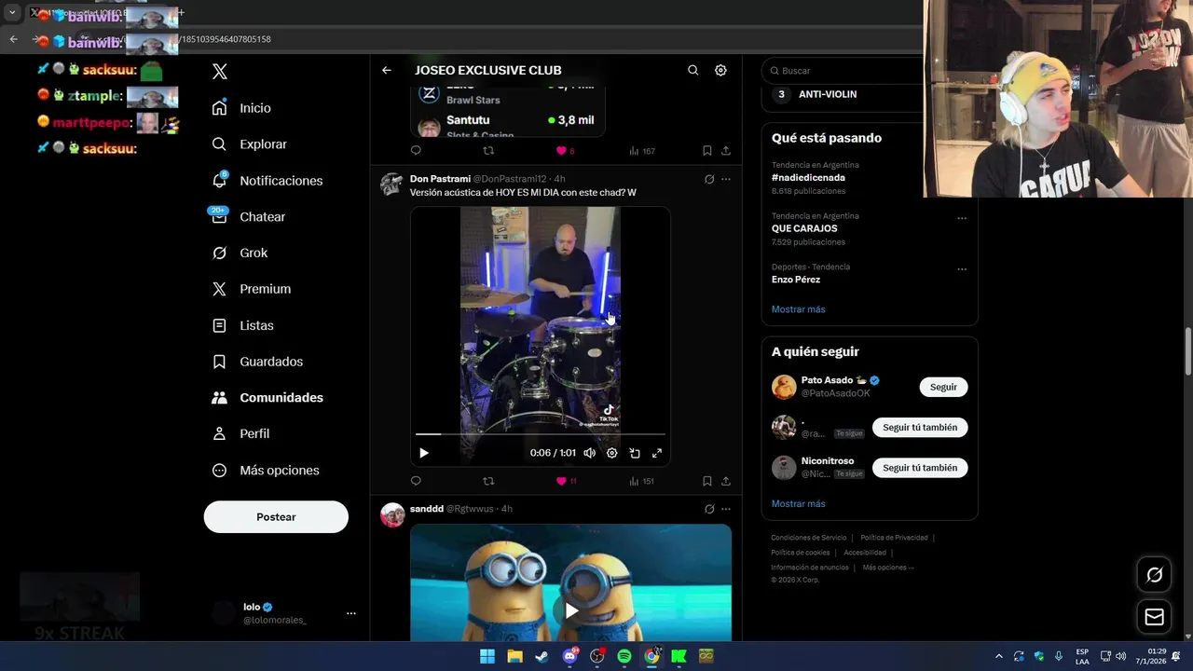The width and height of the screenshot is (1193, 671).
Task: Open Don Pastrami profile name
Action: pyautogui.click(x=440, y=179)
